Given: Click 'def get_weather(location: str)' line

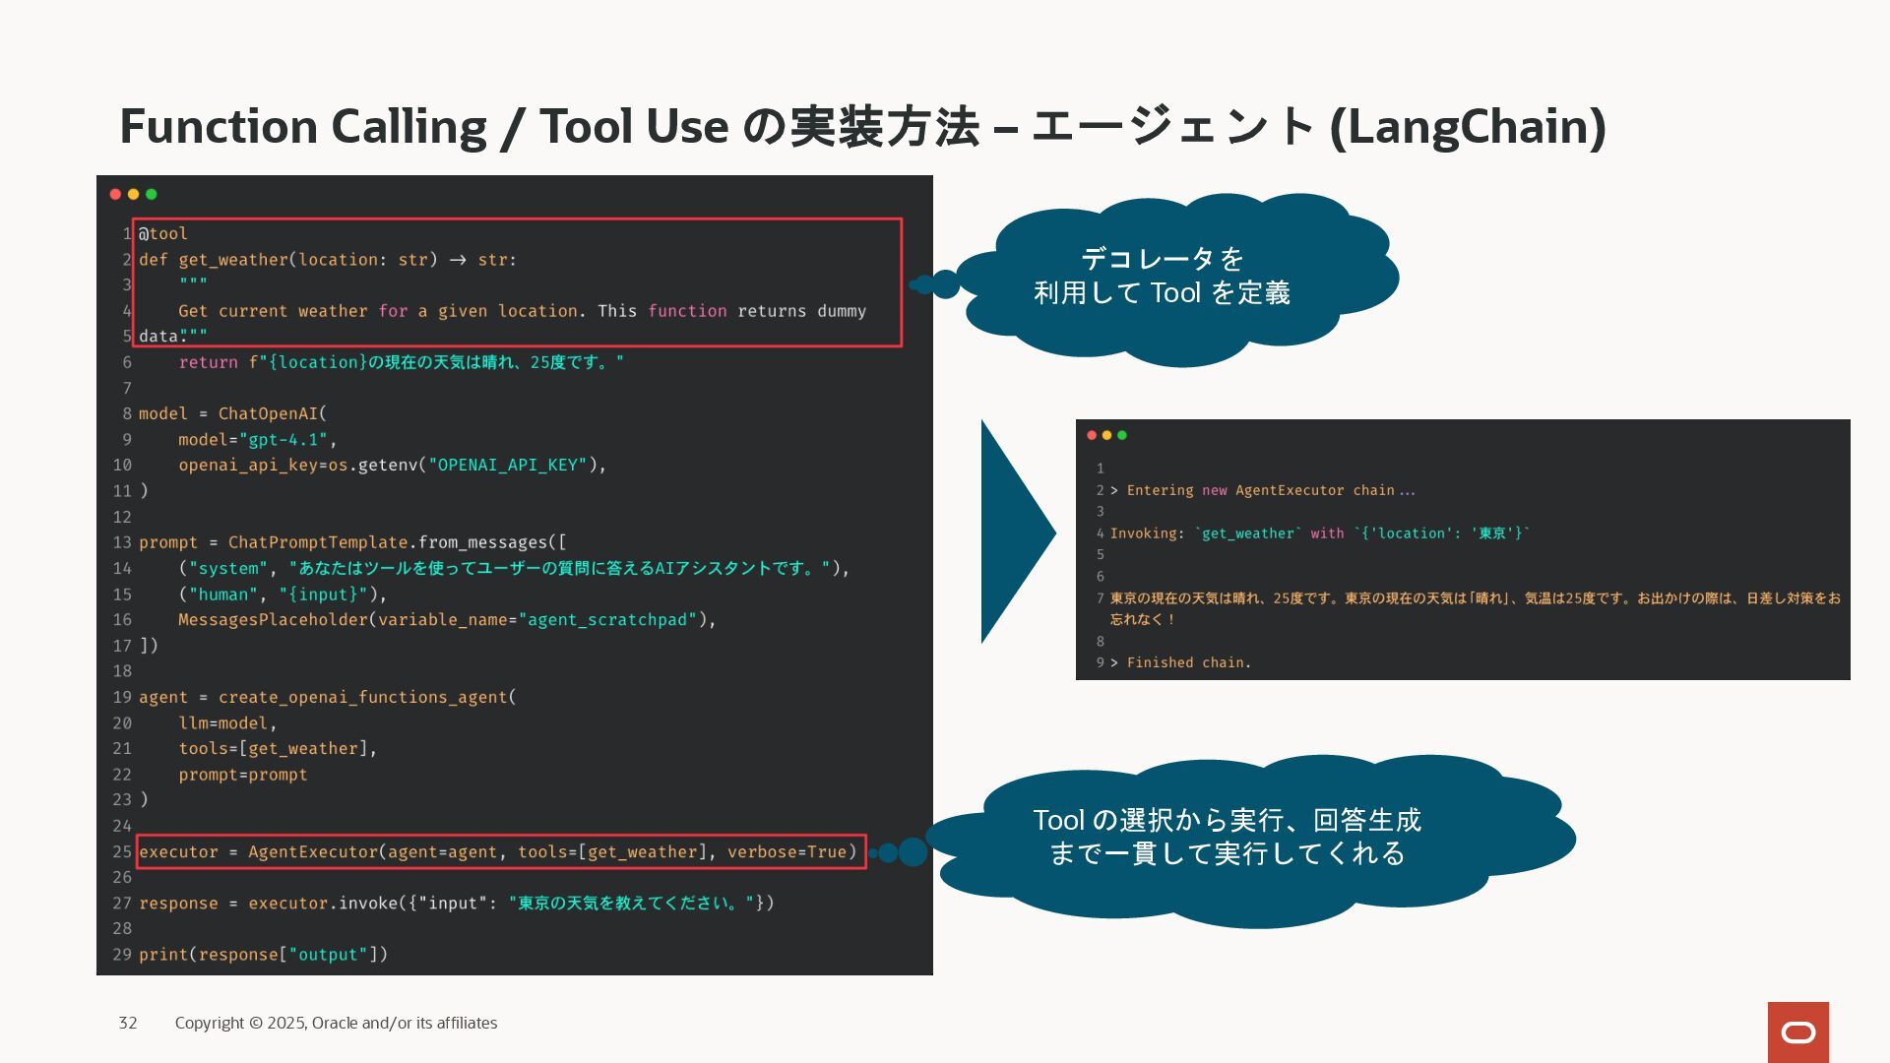Looking at the screenshot, I should (328, 260).
